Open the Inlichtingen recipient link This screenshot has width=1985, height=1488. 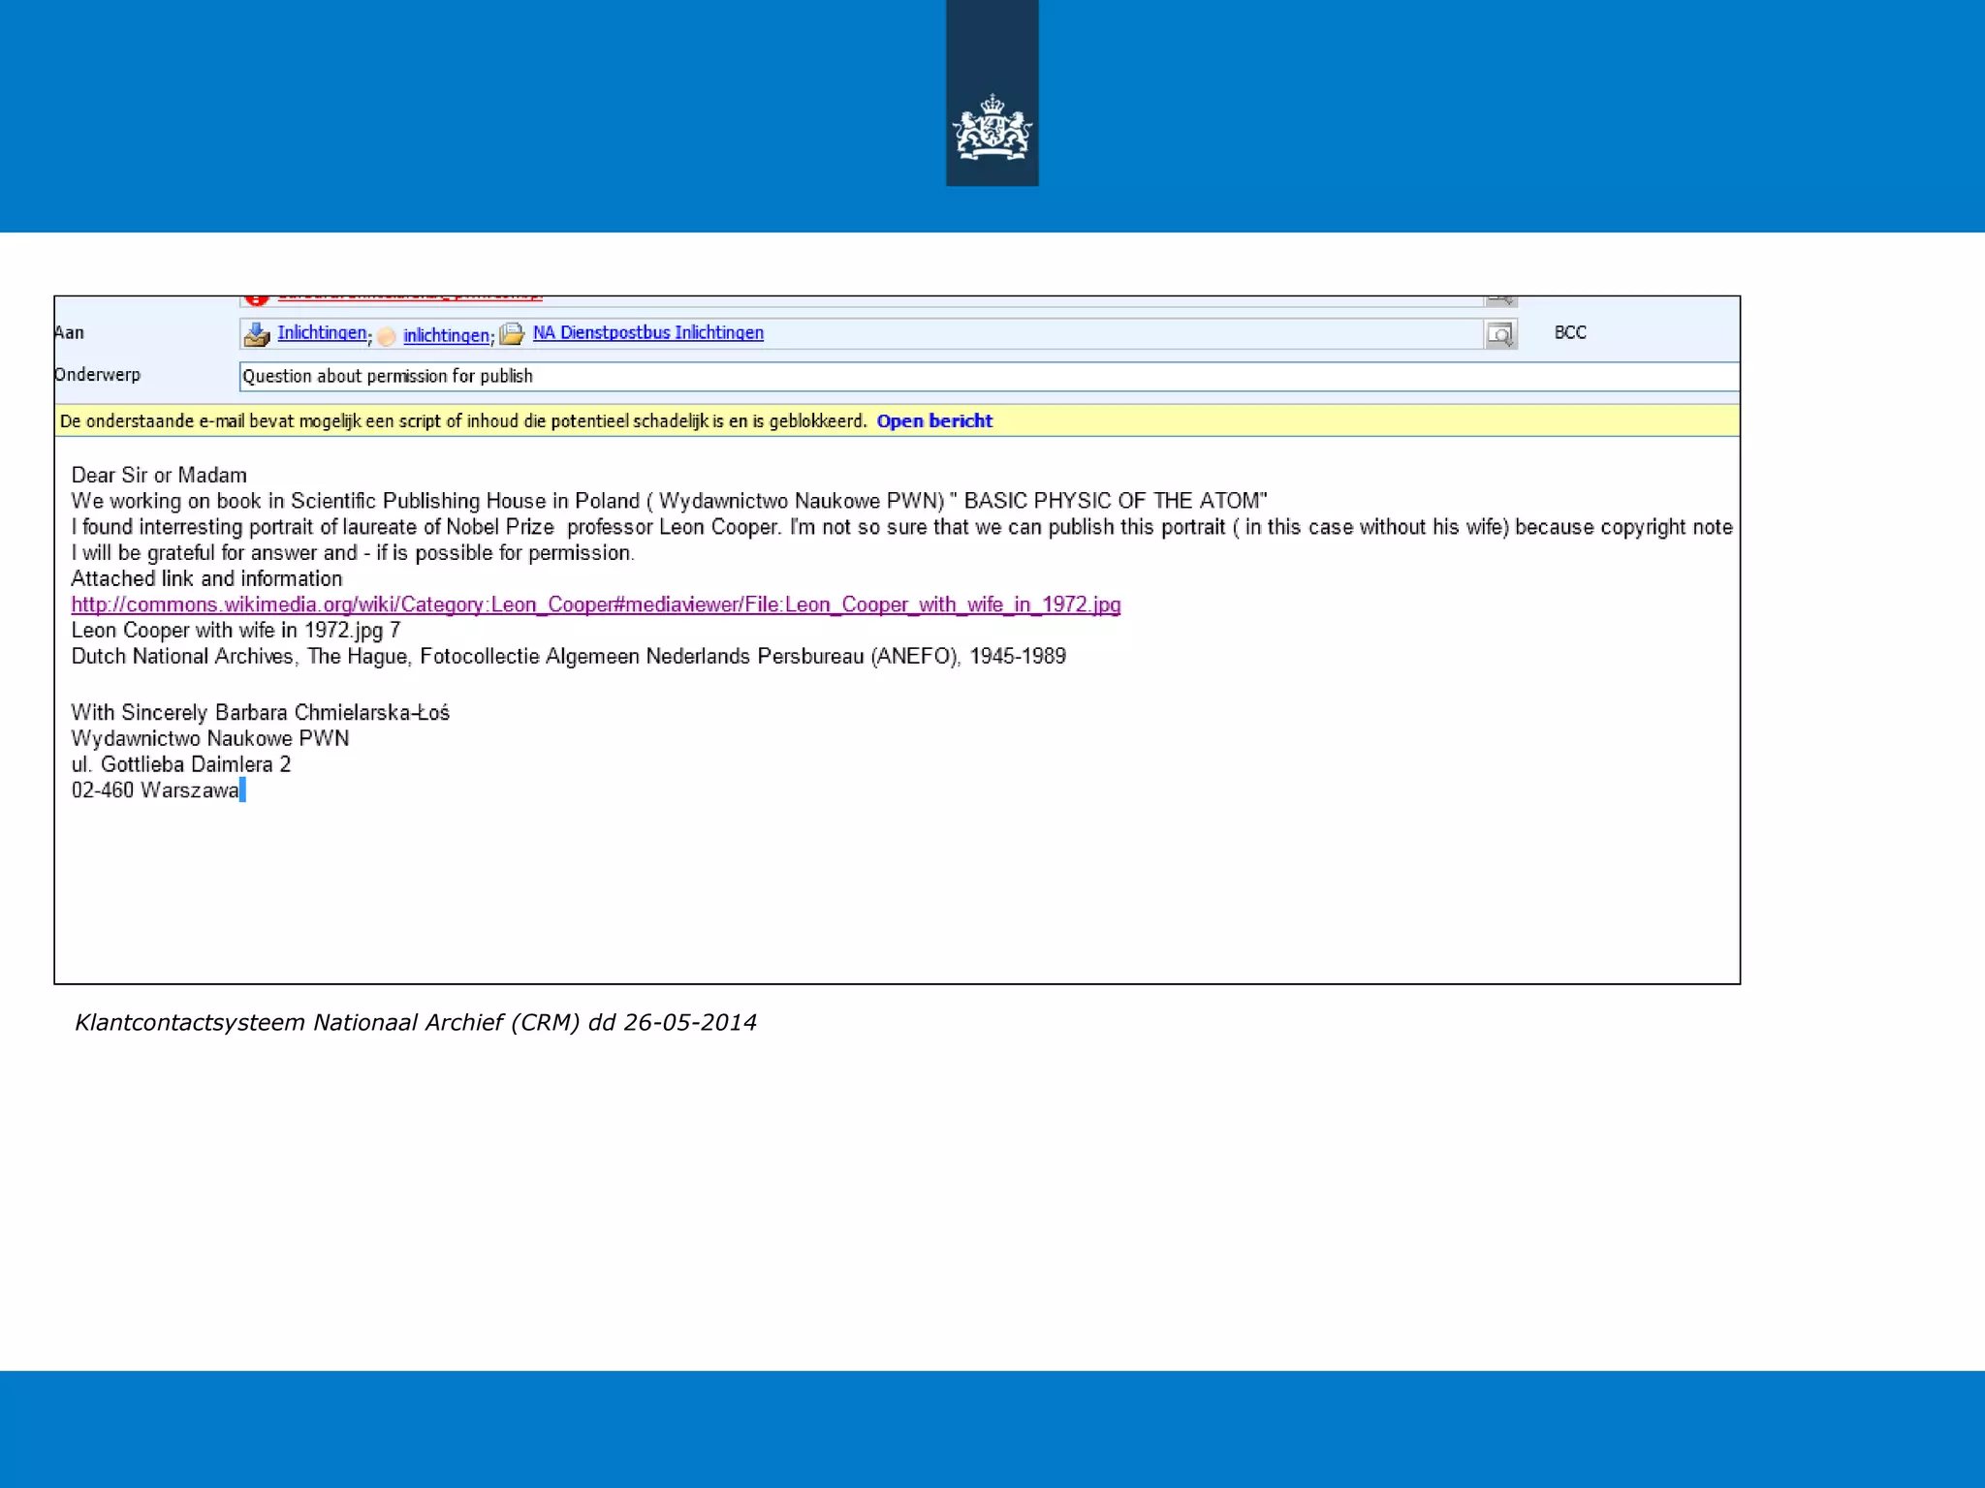tap(322, 332)
